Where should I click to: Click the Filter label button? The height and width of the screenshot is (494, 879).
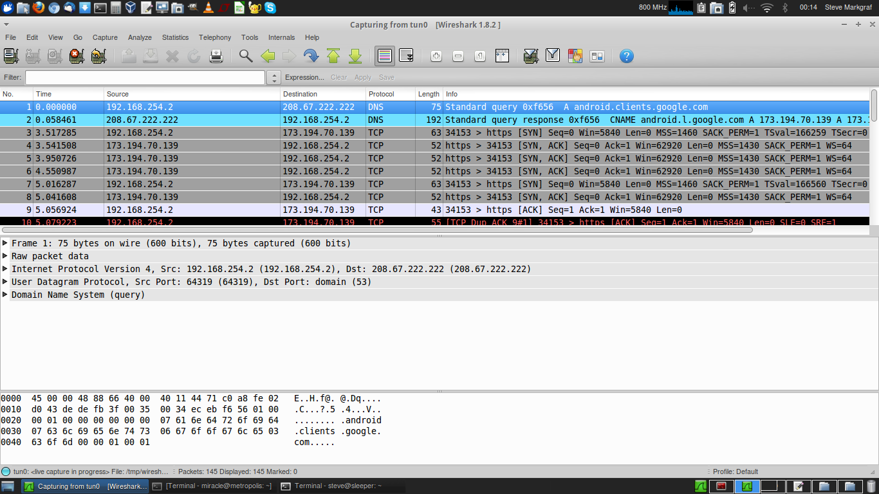click(12, 77)
